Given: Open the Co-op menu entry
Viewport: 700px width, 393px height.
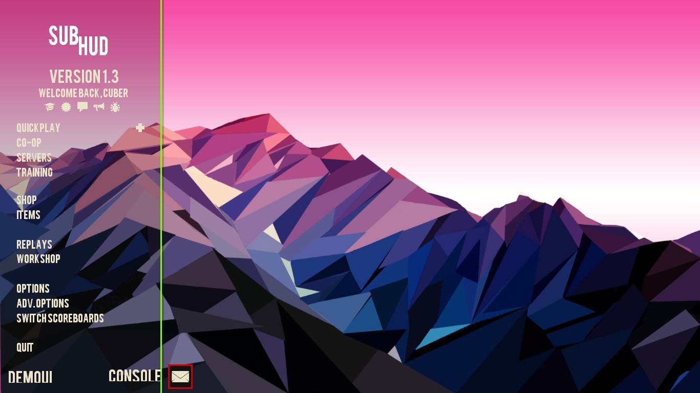Looking at the screenshot, I should 29,143.
